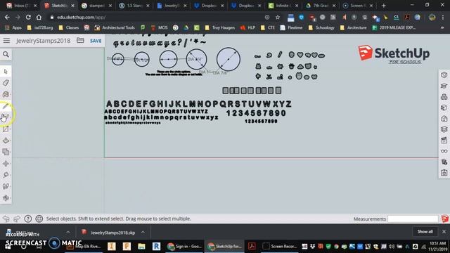Switch to the Infinite browser tab

[x=283, y=6]
